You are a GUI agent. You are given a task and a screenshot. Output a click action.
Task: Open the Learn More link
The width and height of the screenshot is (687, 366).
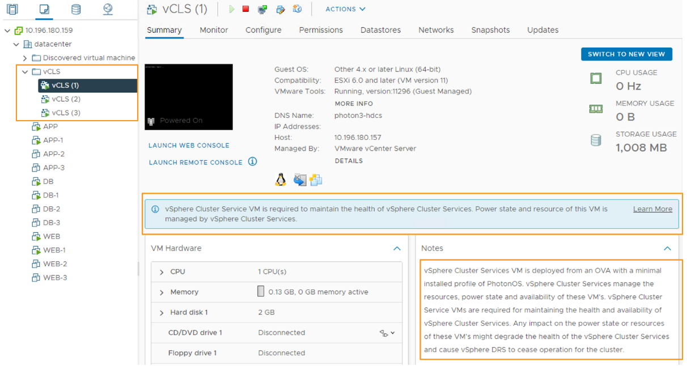pyautogui.click(x=652, y=209)
